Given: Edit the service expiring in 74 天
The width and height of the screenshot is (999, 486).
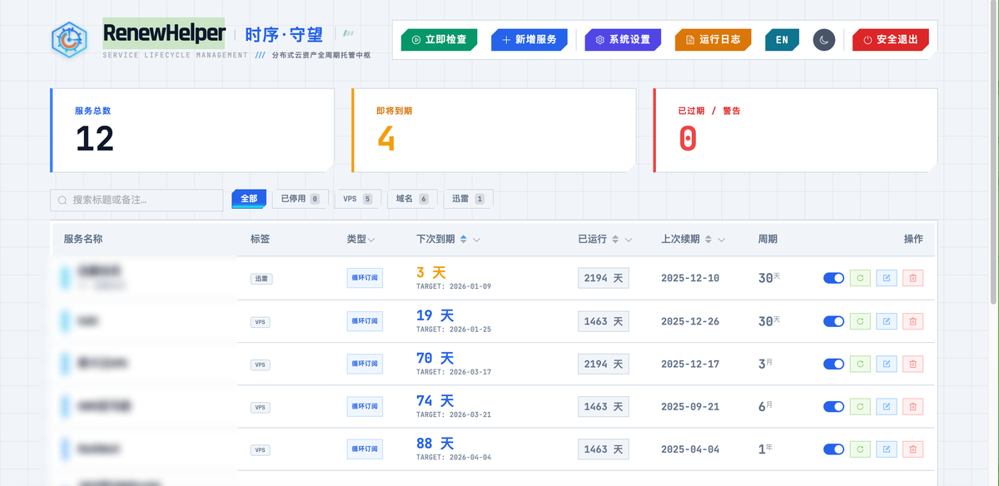Looking at the screenshot, I should 887,406.
